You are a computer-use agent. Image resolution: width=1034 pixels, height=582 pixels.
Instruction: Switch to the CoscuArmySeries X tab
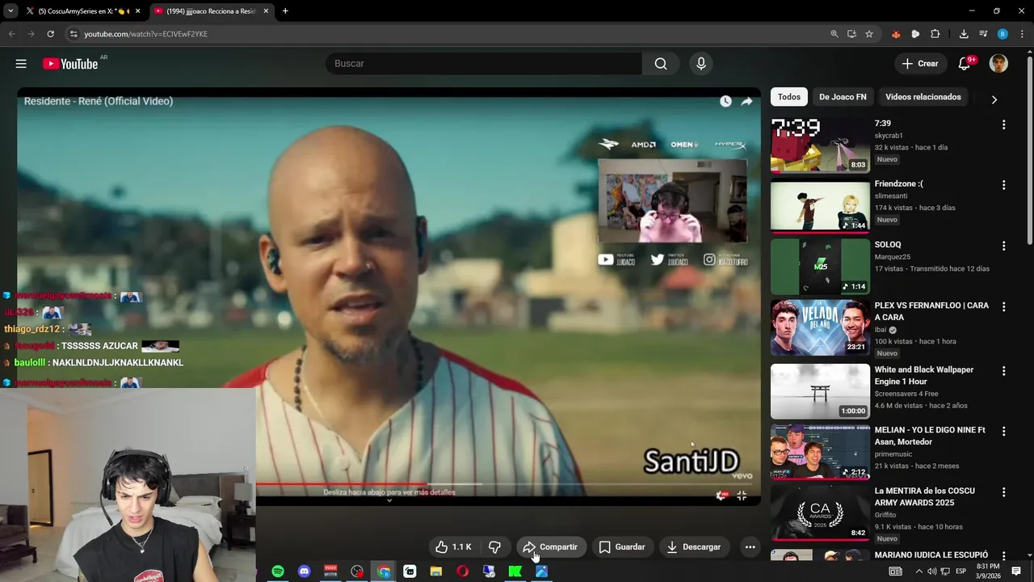83,11
